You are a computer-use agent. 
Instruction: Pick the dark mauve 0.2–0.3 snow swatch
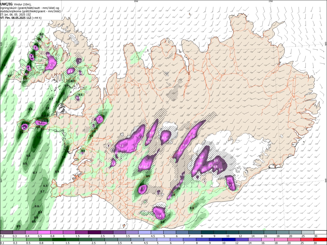(x=6, y=232)
